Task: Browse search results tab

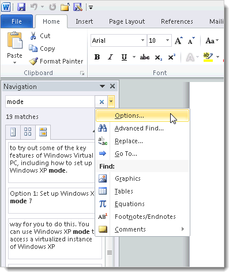Action: click(43, 132)
